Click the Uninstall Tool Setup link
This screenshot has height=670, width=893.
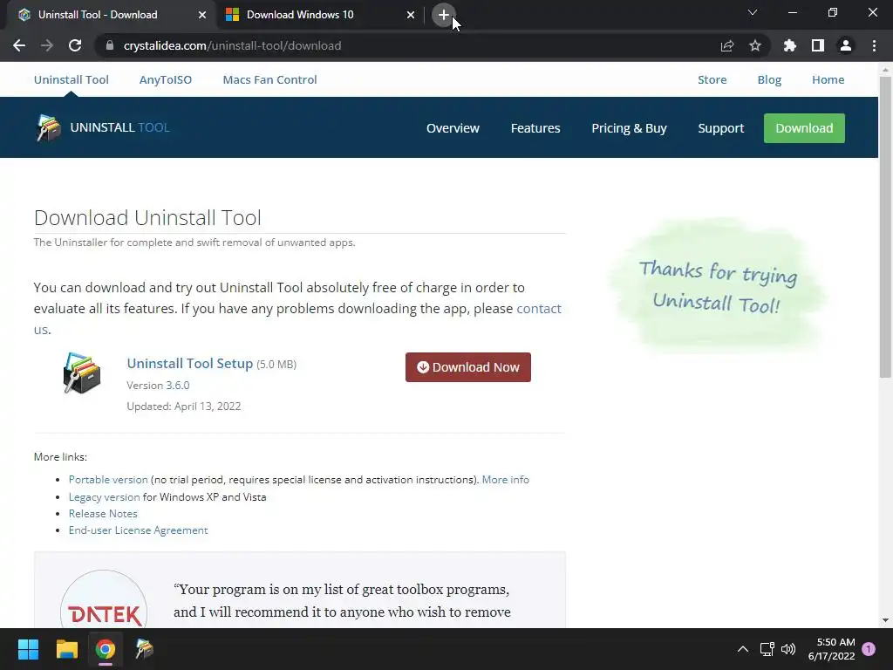click(189, 364)
